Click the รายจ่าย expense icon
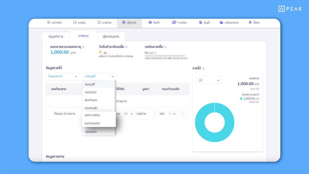 99,22
